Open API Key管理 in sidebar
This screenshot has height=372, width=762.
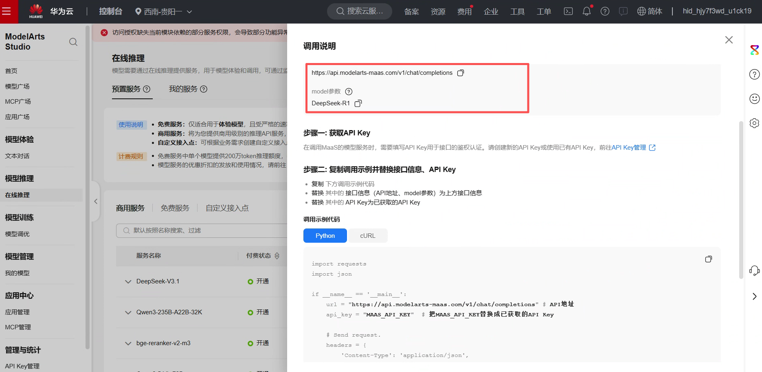(22, 366)
